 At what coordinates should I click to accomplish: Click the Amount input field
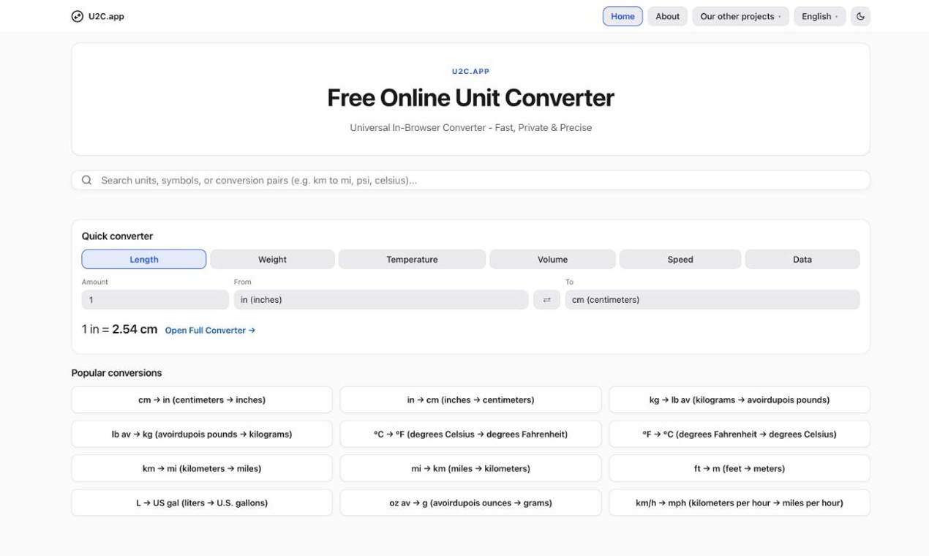[x=155, y=300]
